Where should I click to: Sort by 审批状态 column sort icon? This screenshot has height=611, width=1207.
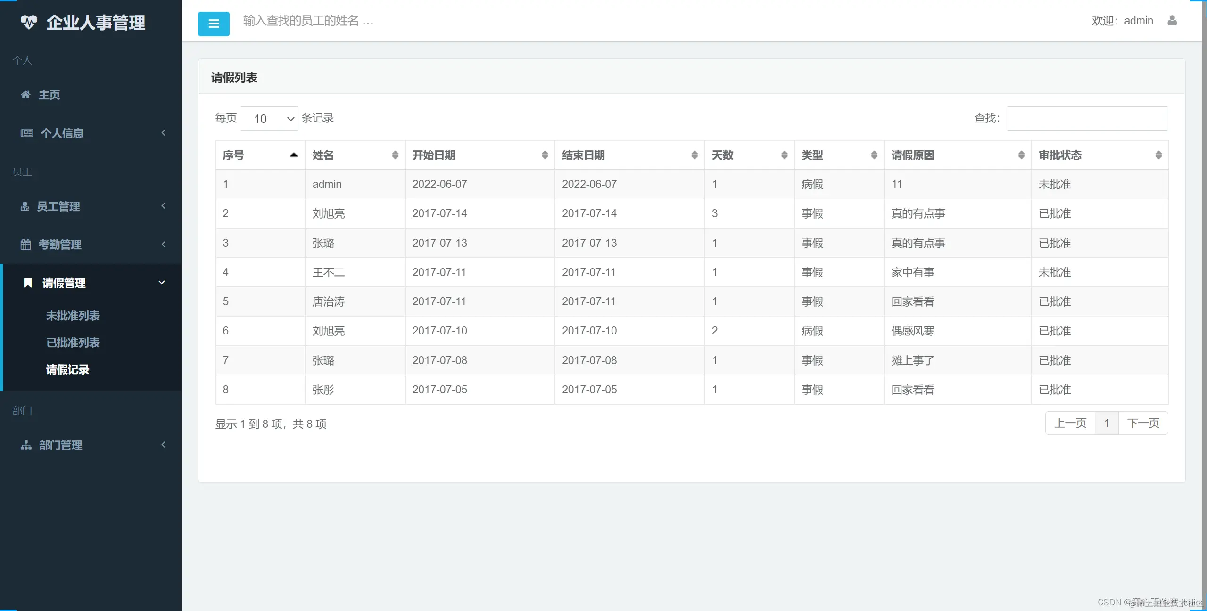click(1158, 155)
